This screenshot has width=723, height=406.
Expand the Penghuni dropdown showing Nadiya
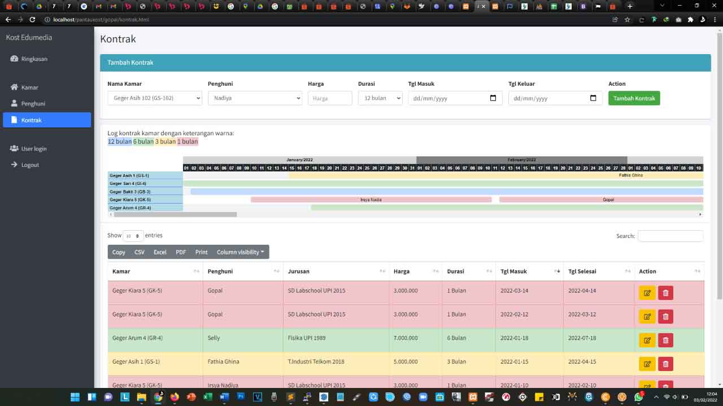pos(255,98)
